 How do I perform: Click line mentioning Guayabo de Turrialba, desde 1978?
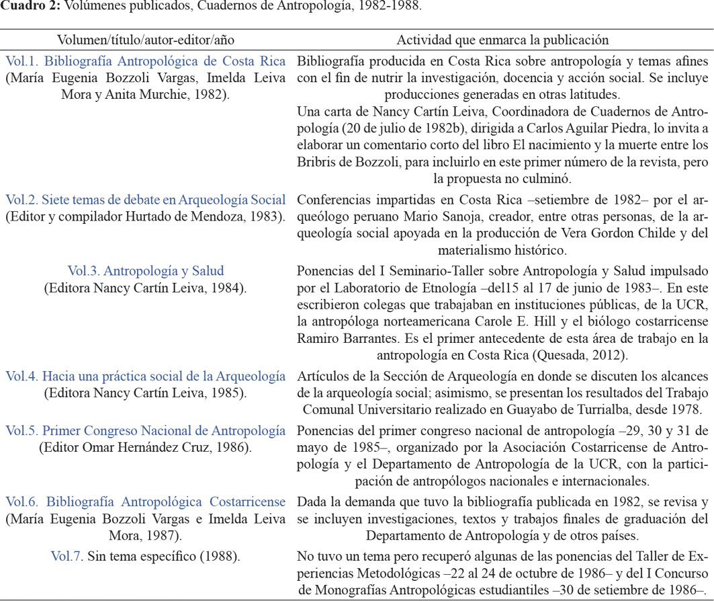coord(502,409)
